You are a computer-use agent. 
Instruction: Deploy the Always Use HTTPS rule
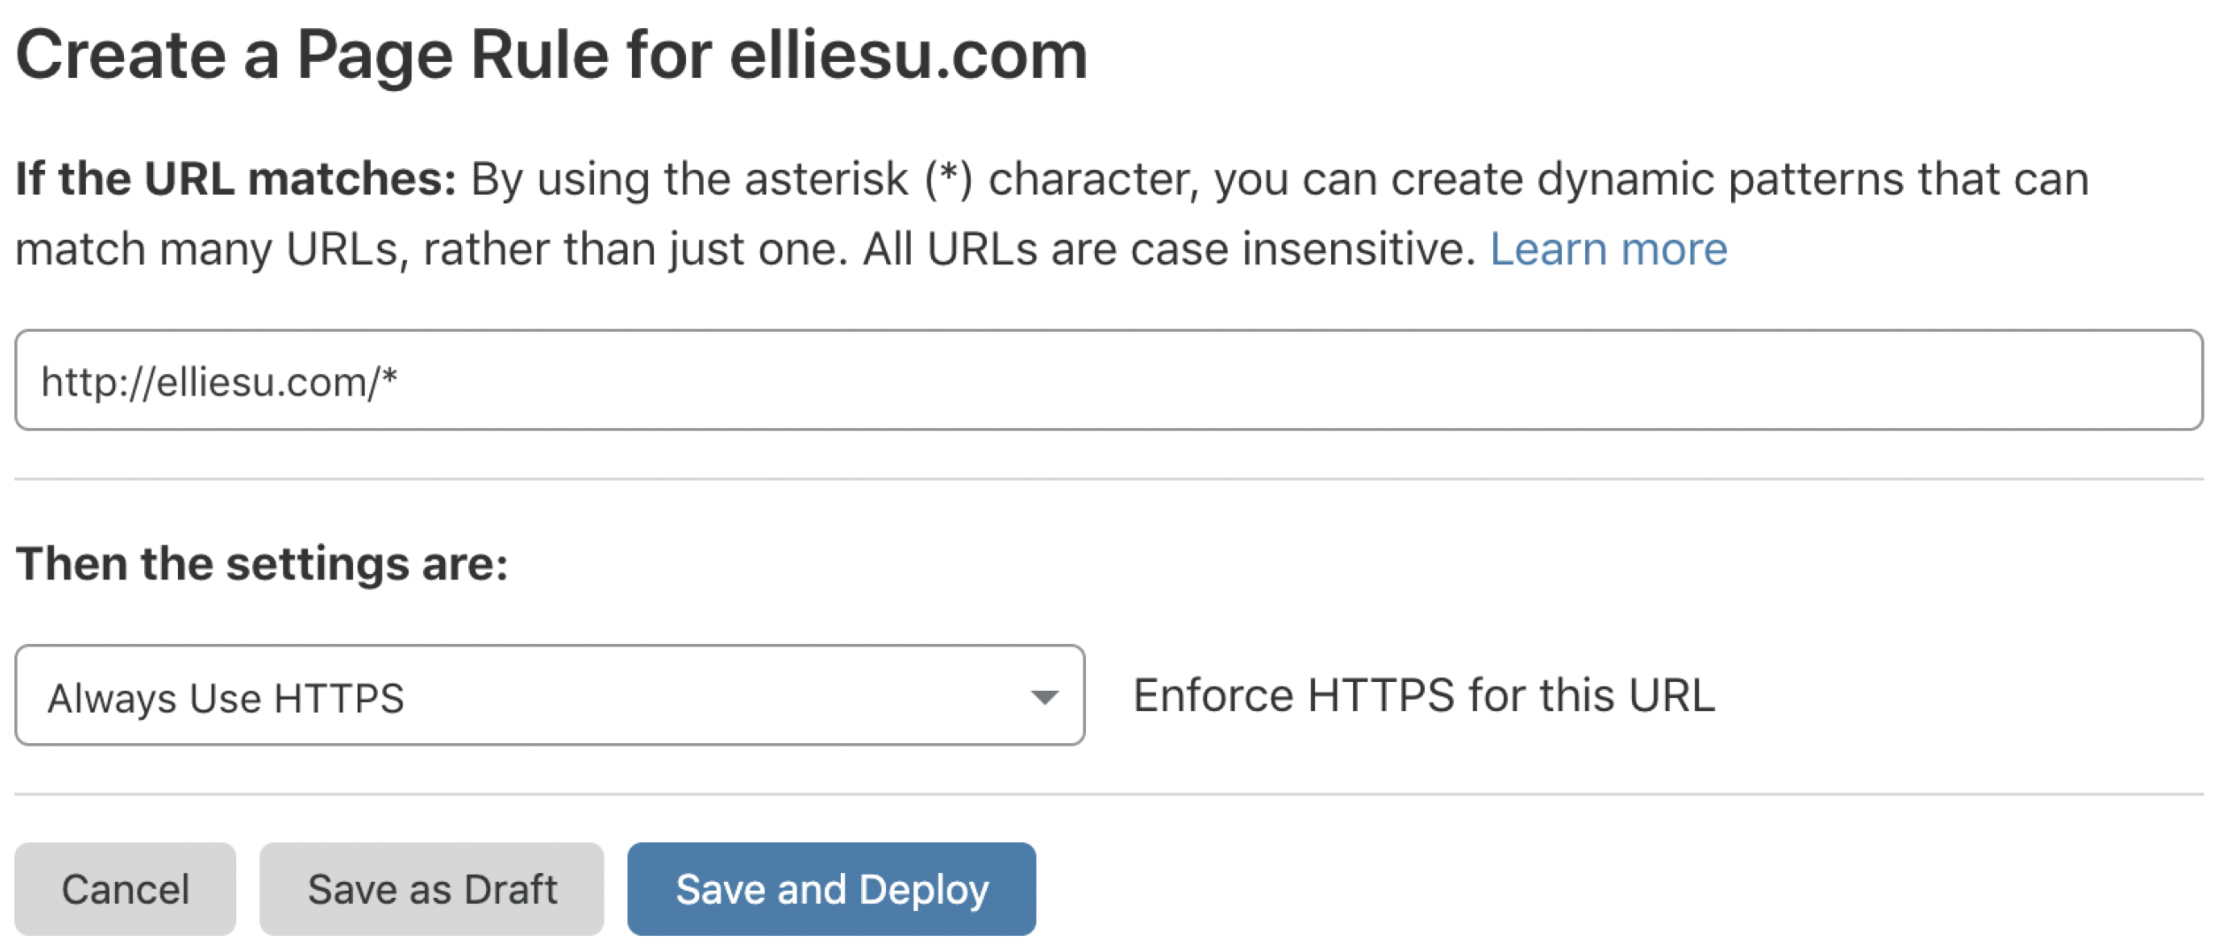pyautogui.click(x=830, y=888)
